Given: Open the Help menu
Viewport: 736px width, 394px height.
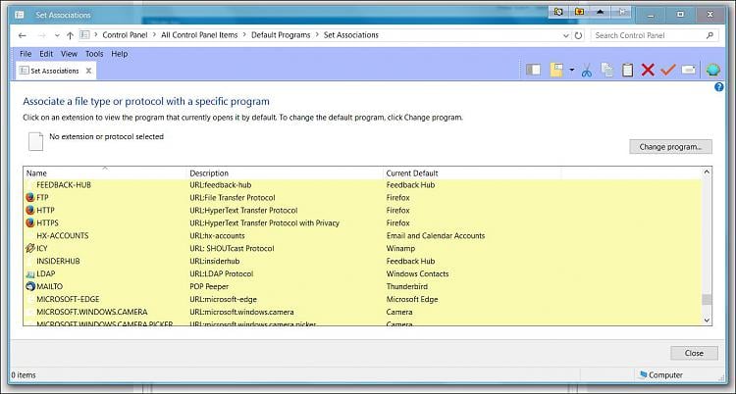Looking at the screenshot, I should tap(119, 54).
